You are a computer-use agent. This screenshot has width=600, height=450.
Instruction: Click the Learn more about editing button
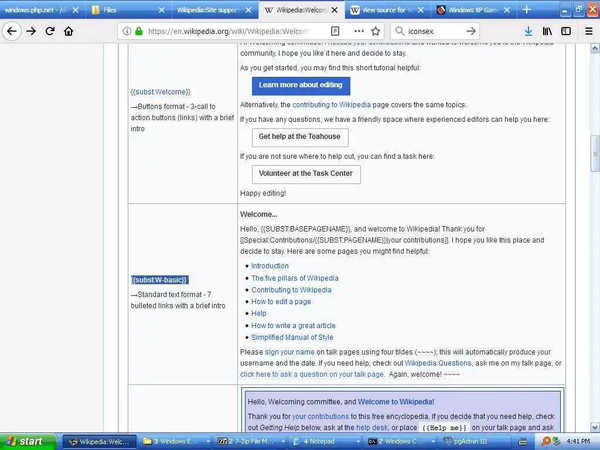301,86
